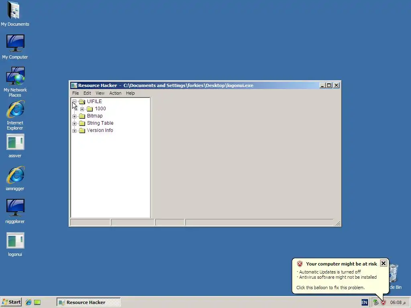Image resolution: width=411 pixels, height=308 pixels.
Task: Click the window resize grip corner
Action: click(338, 223)
